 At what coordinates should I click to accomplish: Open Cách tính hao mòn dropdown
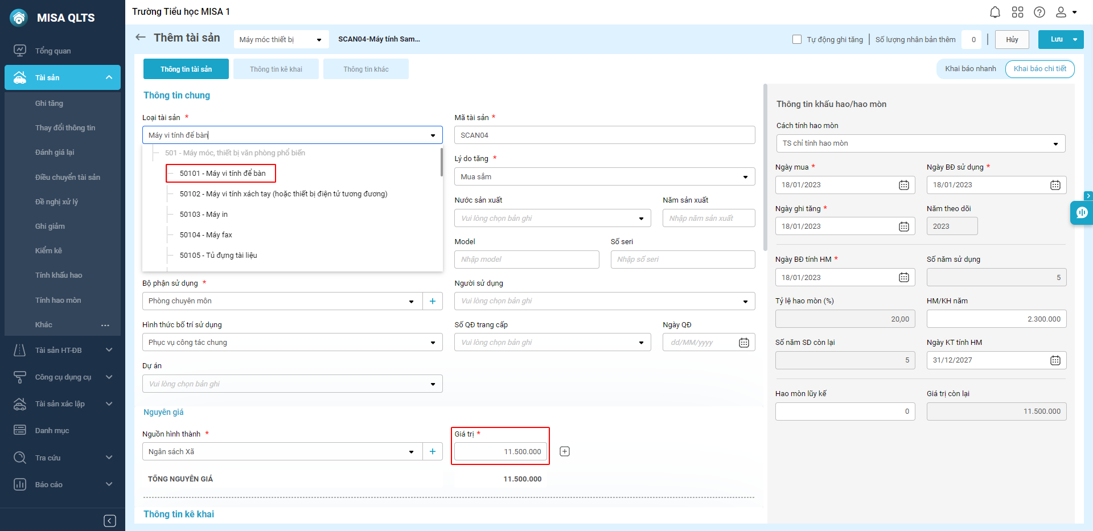click(x=1055, y=143)
